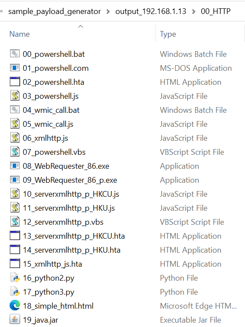Screen dimensions: 245x327
Task: Click the HTA icon of 15_xmlhttp_js.hta
Action: click(15, 264)
